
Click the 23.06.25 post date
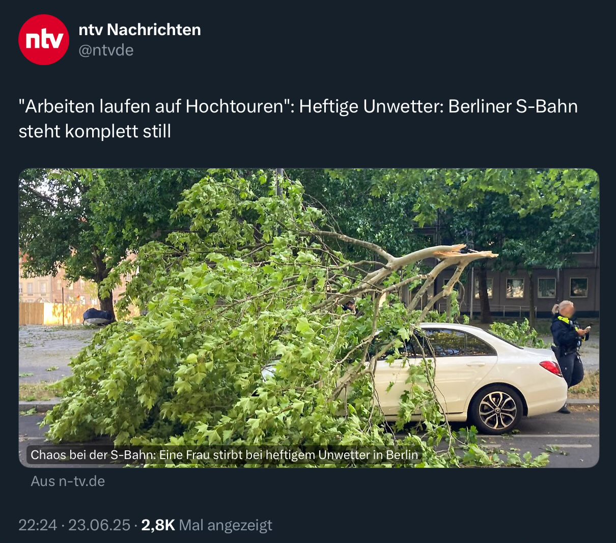tap(99, 525)
